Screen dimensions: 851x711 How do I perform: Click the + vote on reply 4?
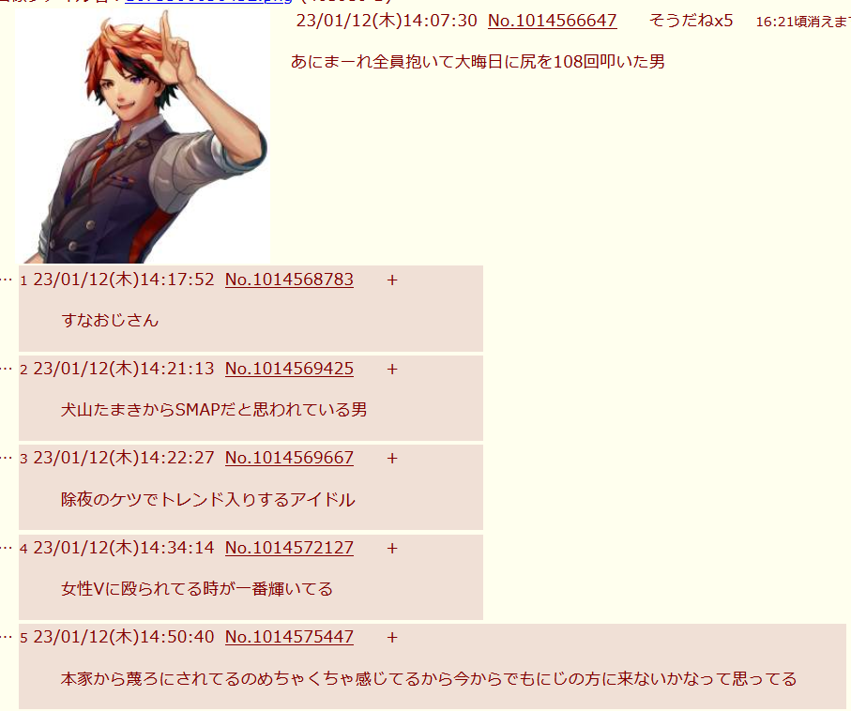coord(392,548)
